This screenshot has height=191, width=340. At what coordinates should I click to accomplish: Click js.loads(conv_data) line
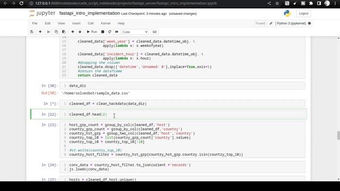click(x=89, y=169)
